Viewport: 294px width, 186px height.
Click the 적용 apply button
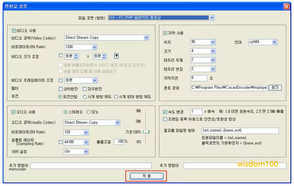coord(146,176)
